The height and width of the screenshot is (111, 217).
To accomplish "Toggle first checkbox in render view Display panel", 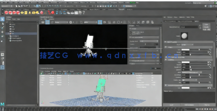I will (131, 32).
